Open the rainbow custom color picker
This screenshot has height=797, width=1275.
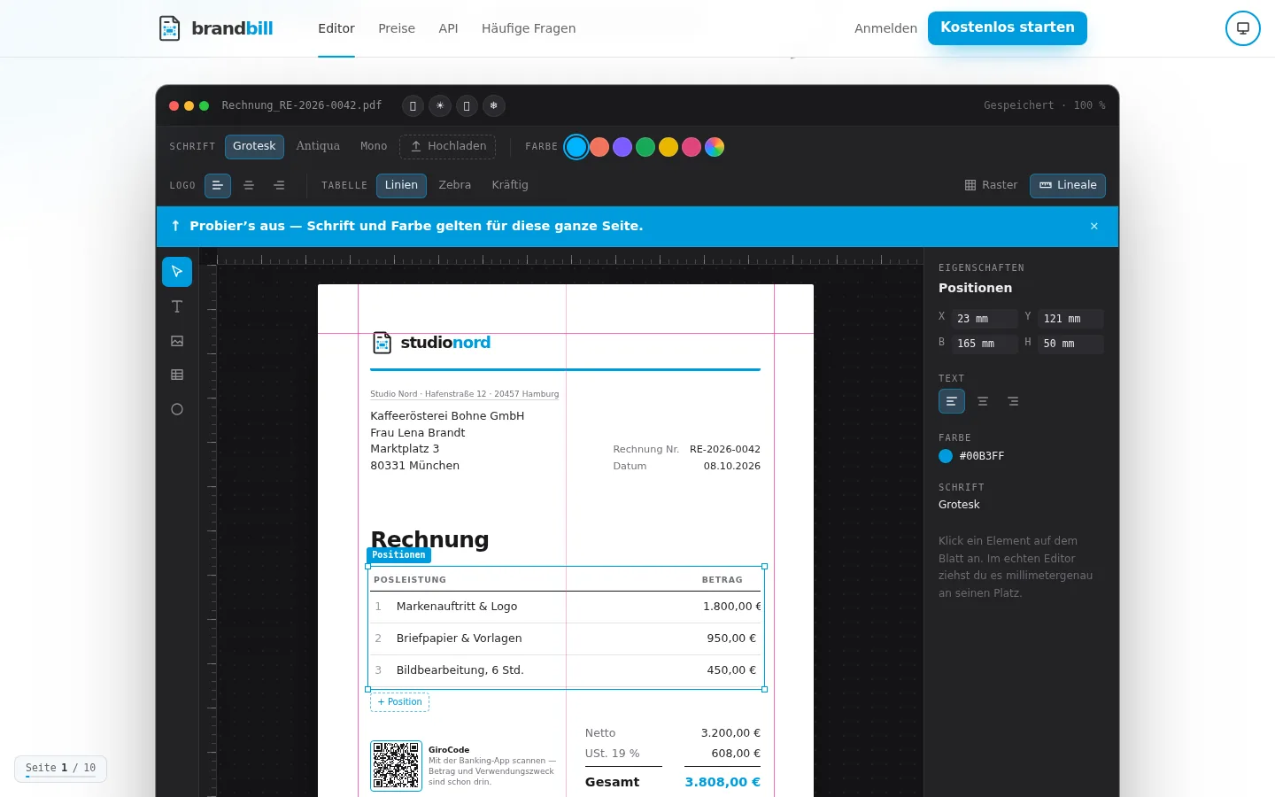[x=715, y=147]
